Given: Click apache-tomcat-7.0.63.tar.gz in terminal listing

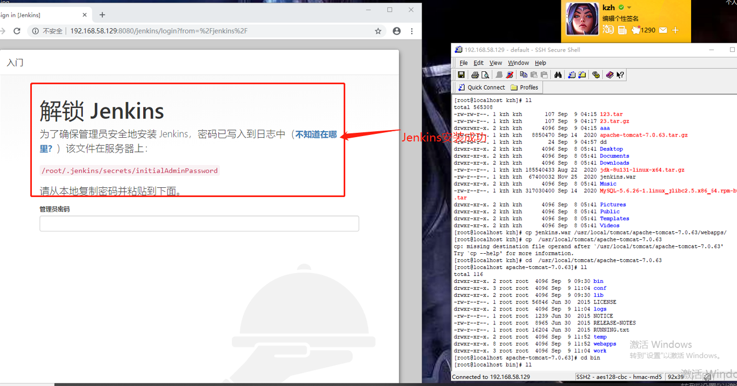Looking at the screenshot, I should coord(644,135).
